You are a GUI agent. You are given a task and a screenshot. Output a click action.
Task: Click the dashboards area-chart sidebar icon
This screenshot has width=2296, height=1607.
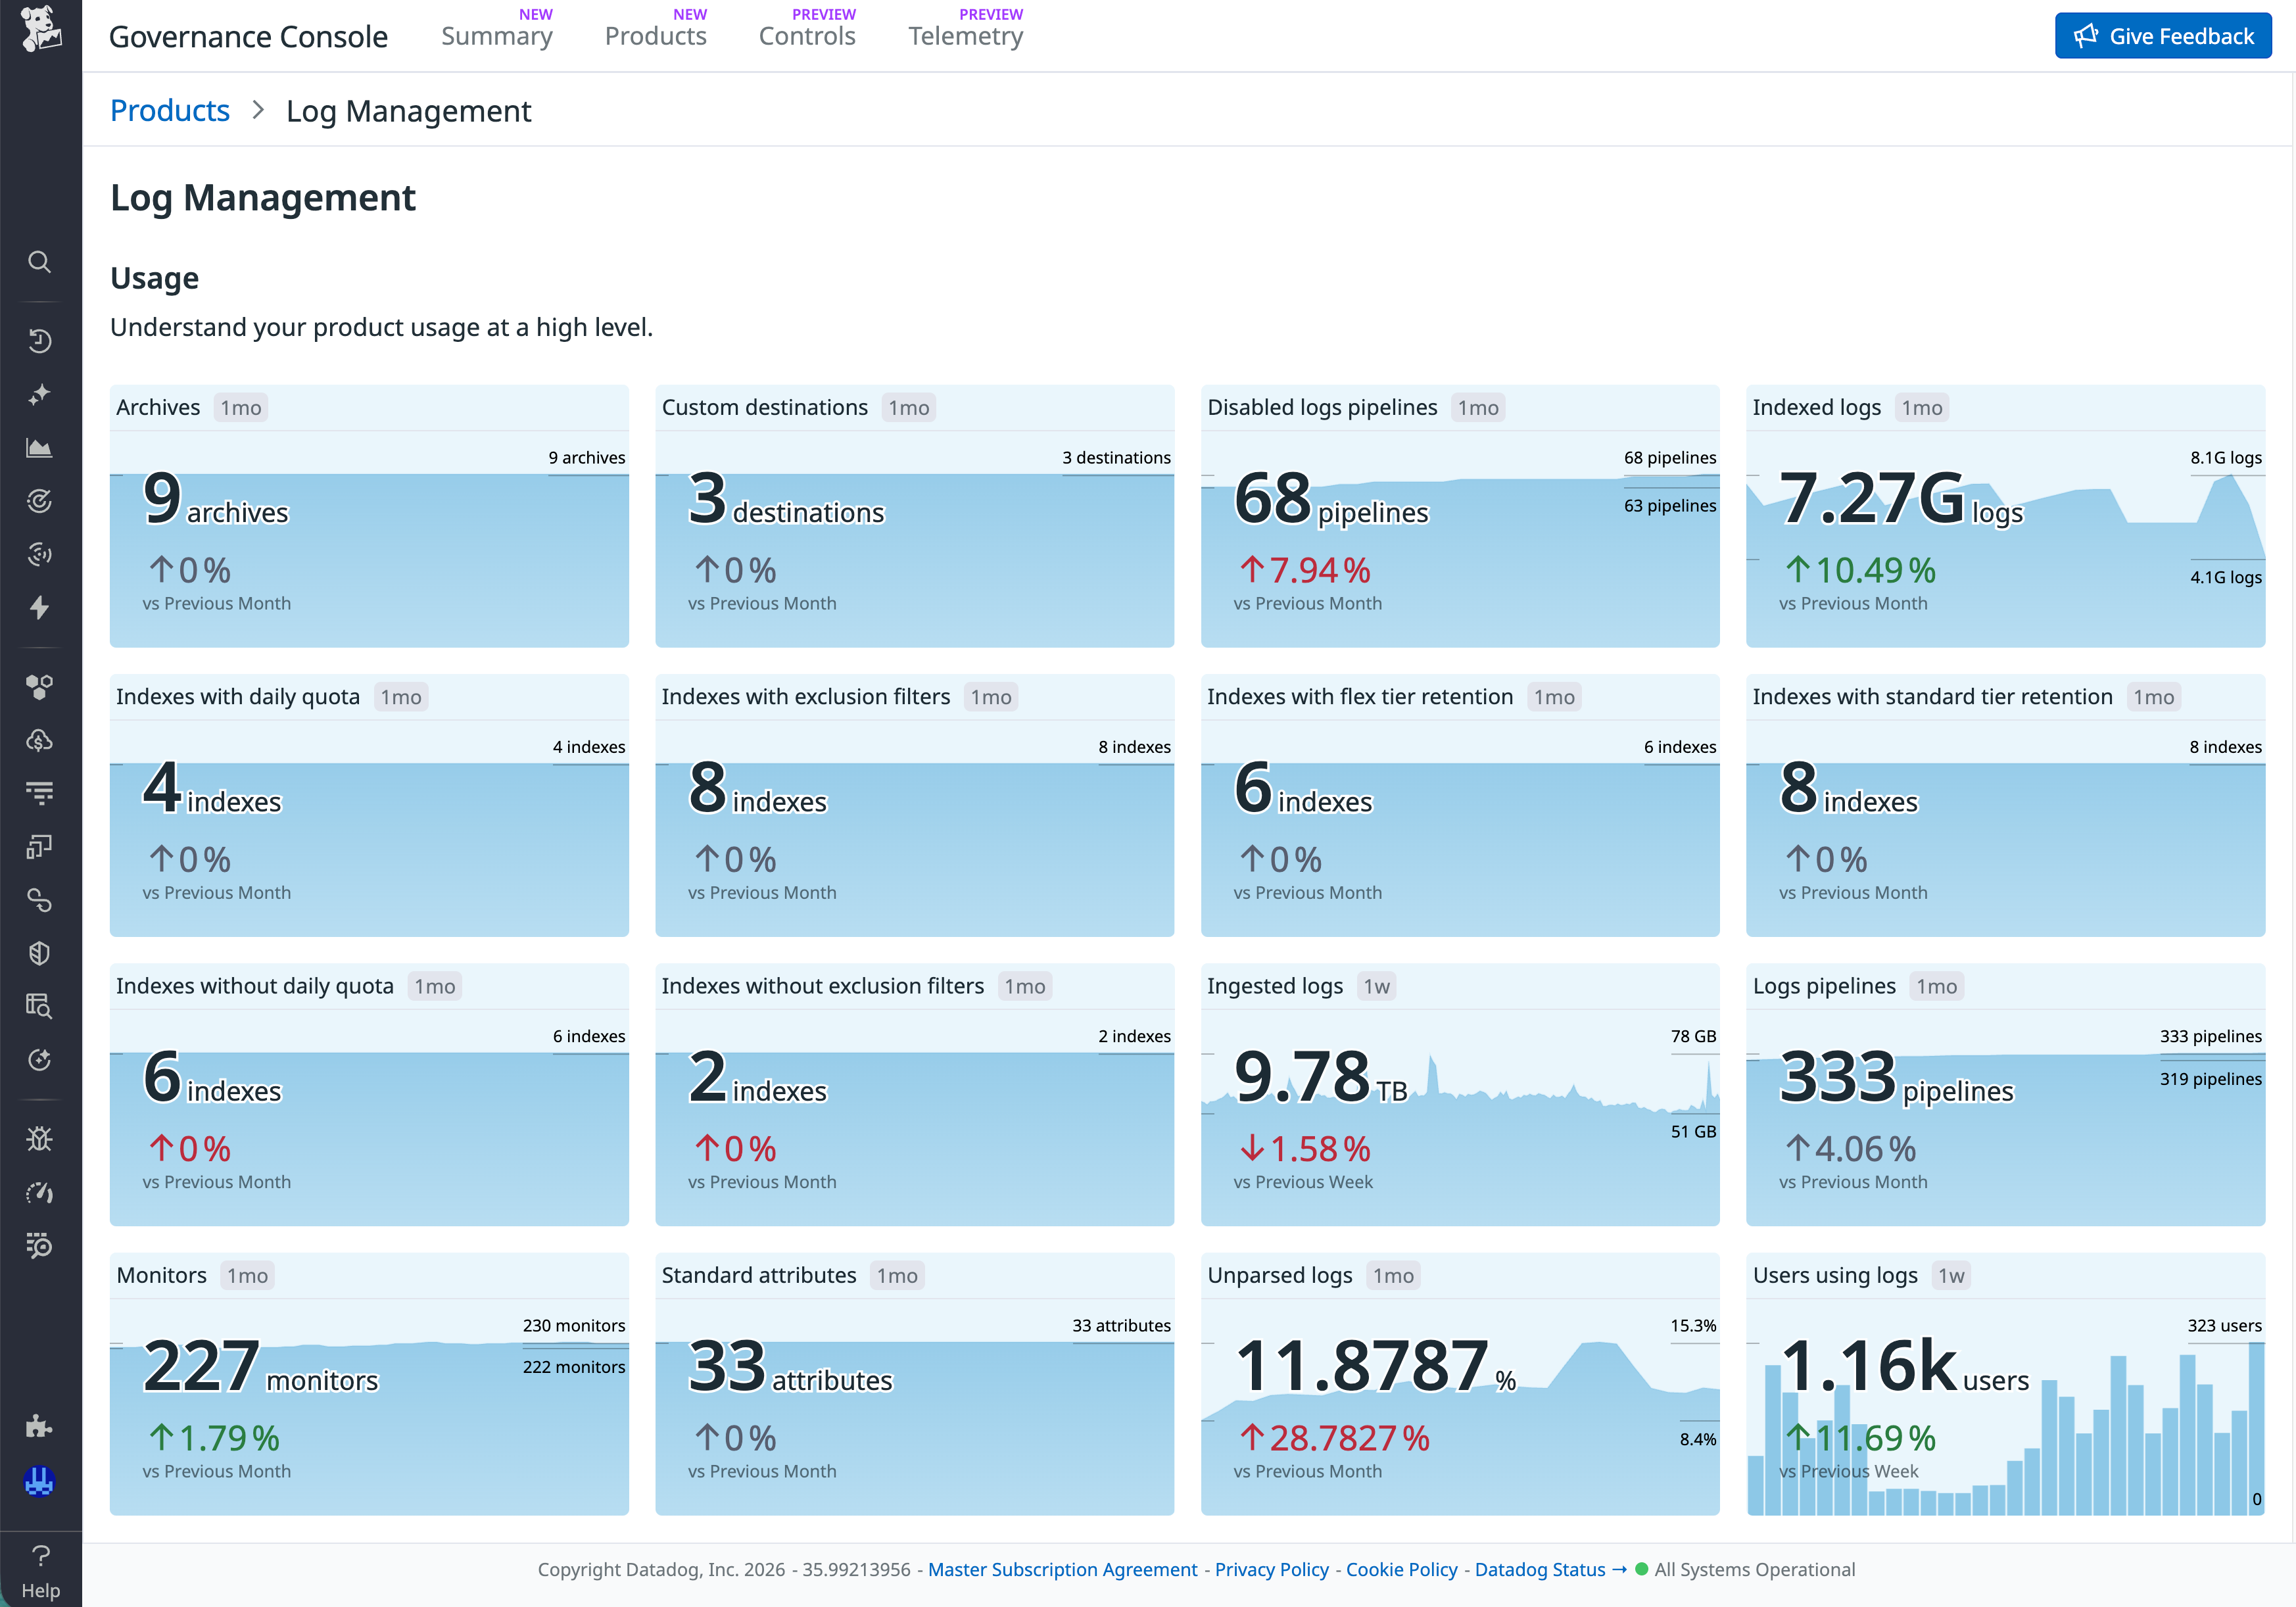click(x=40, y=448)
